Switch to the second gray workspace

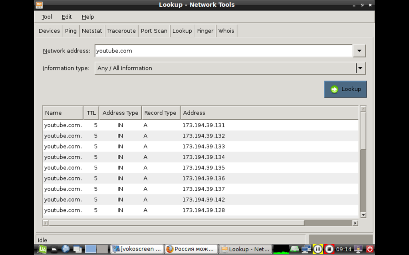tap(102, 249)
